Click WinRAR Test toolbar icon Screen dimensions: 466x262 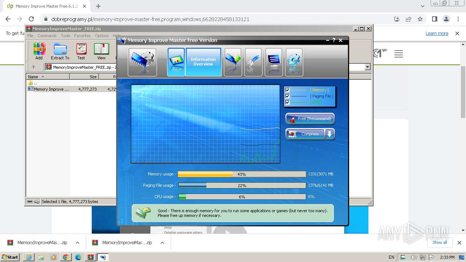click(81, 51)
